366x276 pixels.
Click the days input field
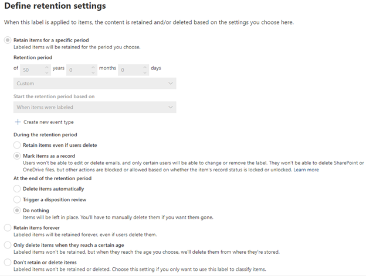(x=130, y=70)
